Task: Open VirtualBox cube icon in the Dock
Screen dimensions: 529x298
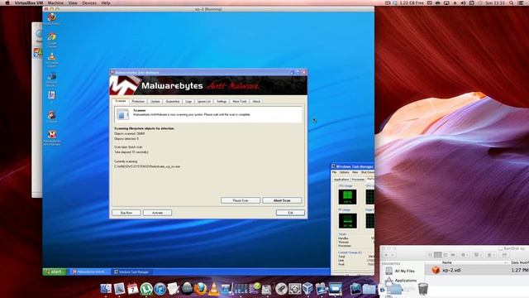Action: point(308,289)
